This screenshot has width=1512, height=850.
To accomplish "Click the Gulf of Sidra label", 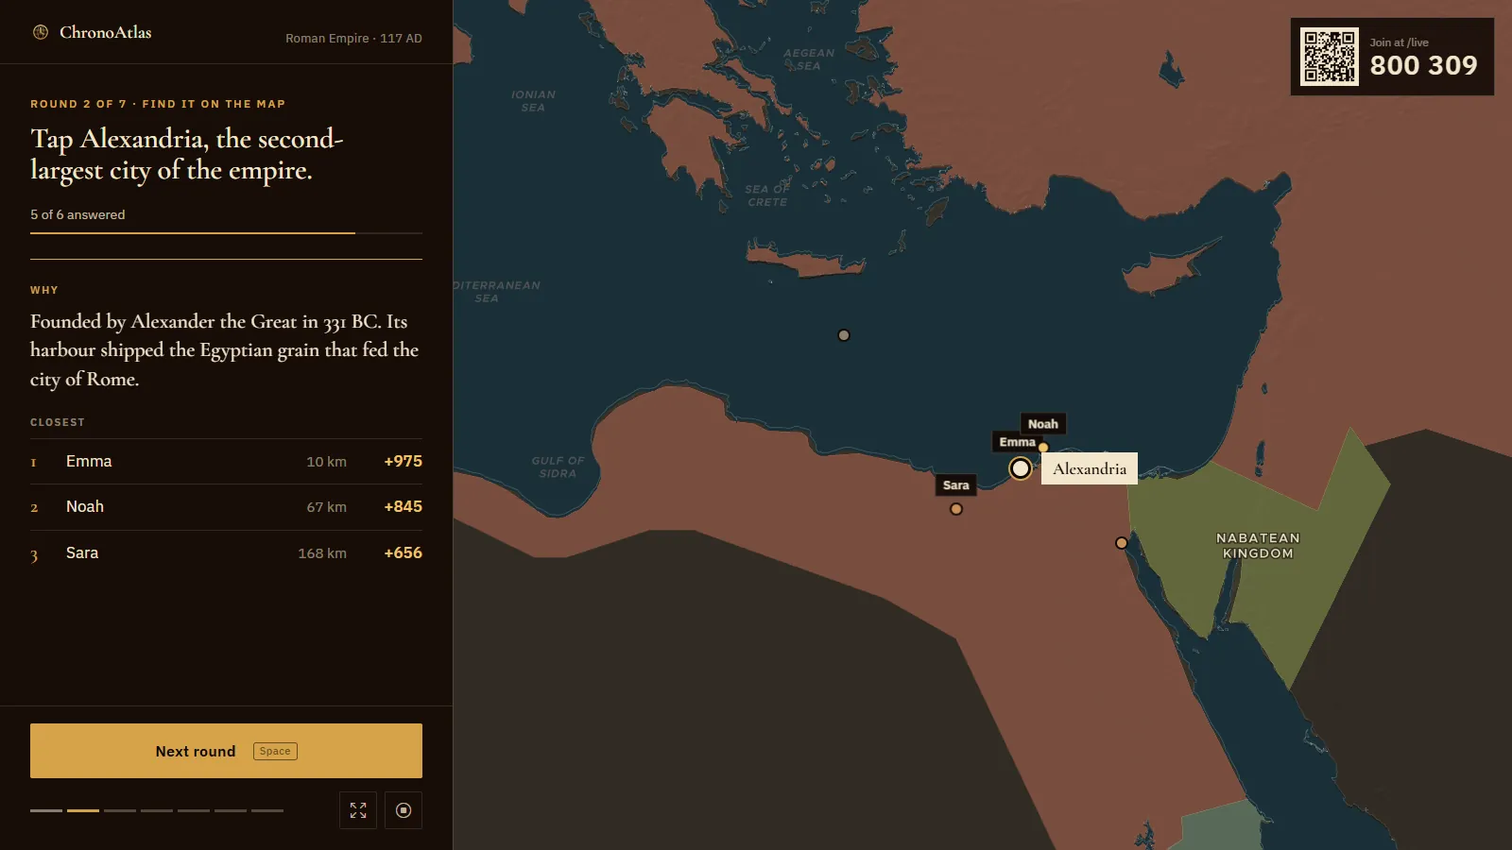I will click(558, 467).
